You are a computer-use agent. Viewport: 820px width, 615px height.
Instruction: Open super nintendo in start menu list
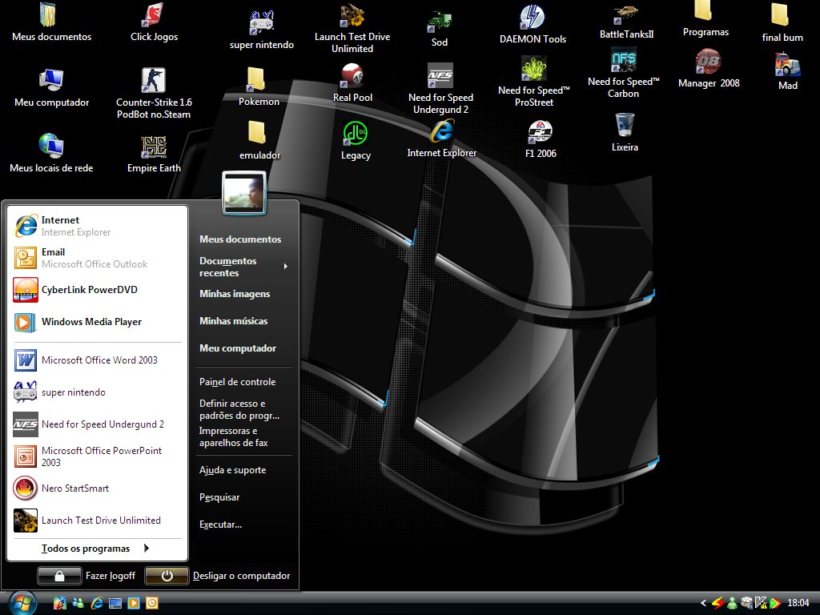(98, 392)
